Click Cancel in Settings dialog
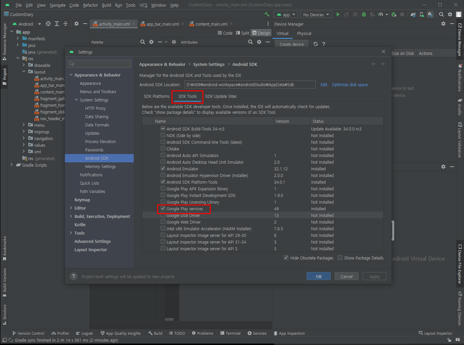Viewport: 464px width, 345px height. pyautogui.click(x=346, y=276)
